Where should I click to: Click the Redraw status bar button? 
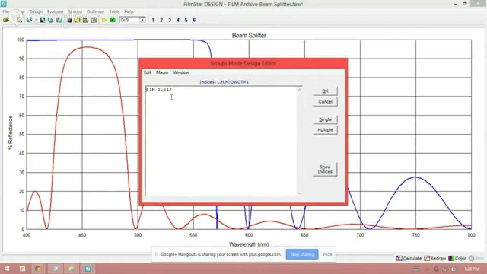(x=435, y=258)
